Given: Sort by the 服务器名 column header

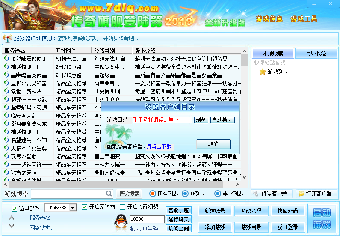Looking at the screenshot, I should click(27, 51).
